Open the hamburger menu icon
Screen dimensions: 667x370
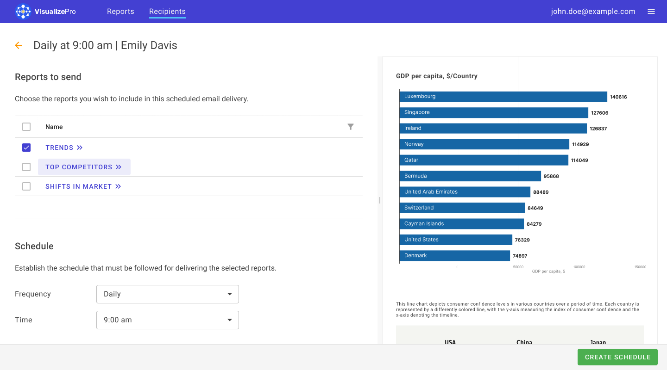pyautogui.click(x=651, y=12)
